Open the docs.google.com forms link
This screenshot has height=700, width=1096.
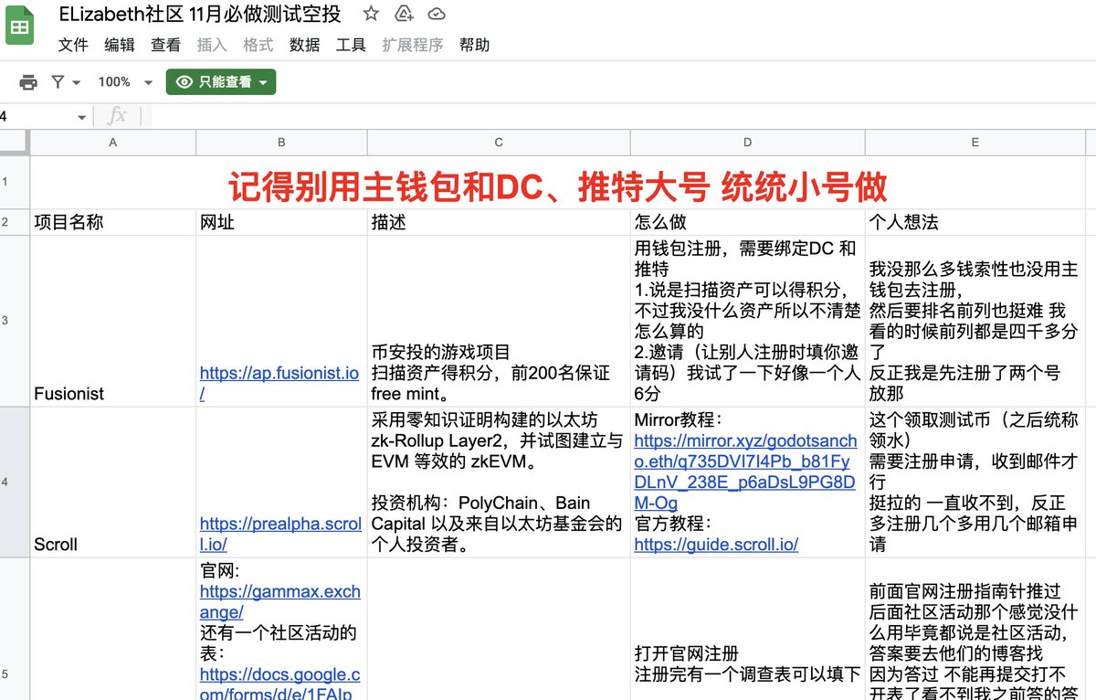pyautogui.click(x=279, y=685)
